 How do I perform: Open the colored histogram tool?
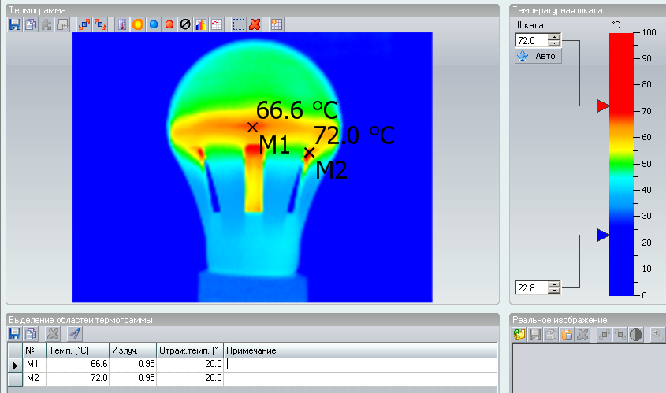[200, 24]
